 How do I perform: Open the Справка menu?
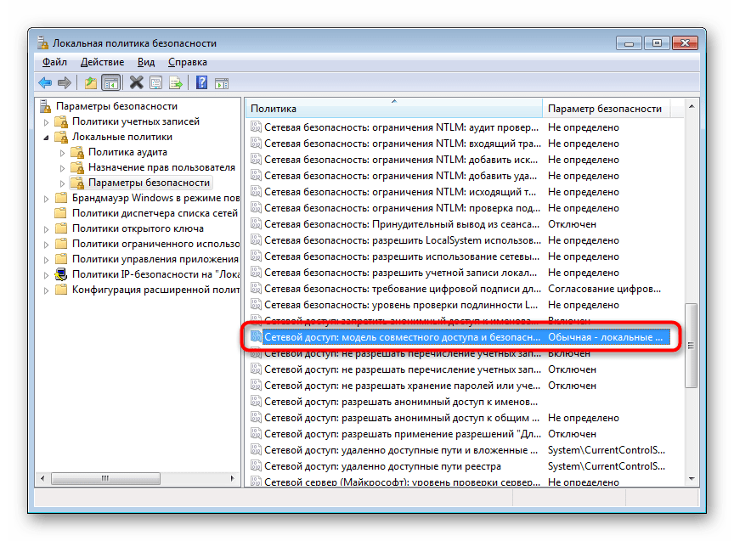(x=187, y=62)
